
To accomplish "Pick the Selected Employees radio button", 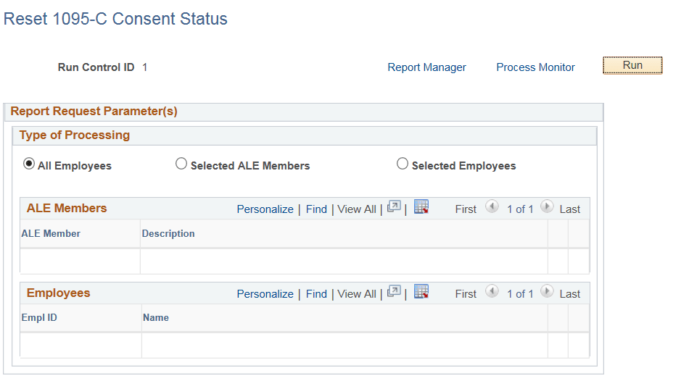I will [x=403, y=164].
